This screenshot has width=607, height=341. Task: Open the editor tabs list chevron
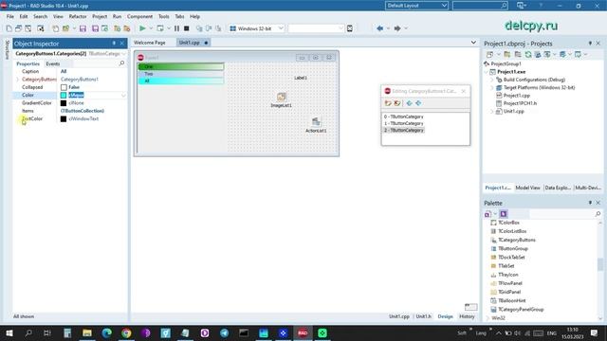click(473, 43)
